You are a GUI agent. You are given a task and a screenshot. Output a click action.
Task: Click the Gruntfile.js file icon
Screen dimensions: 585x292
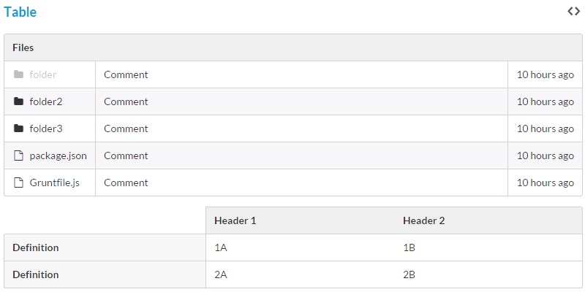click(x=19, y=182)
